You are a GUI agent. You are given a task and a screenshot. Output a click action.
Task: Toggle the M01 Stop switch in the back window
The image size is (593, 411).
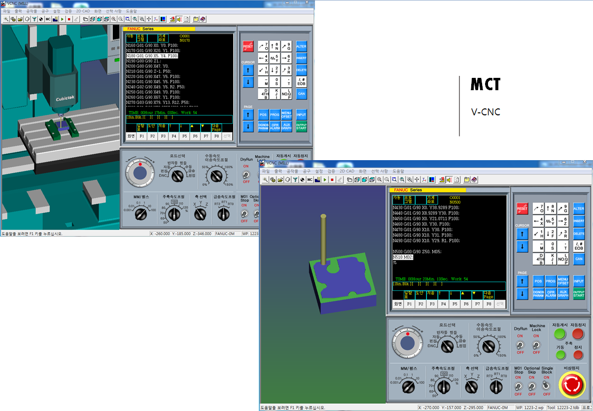(x=244, y=213)
